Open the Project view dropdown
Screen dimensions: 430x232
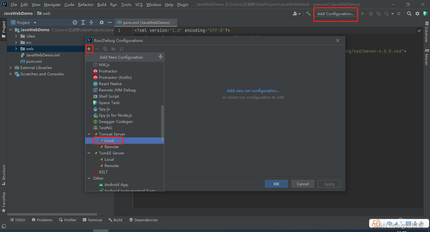(x=35, y=23)
